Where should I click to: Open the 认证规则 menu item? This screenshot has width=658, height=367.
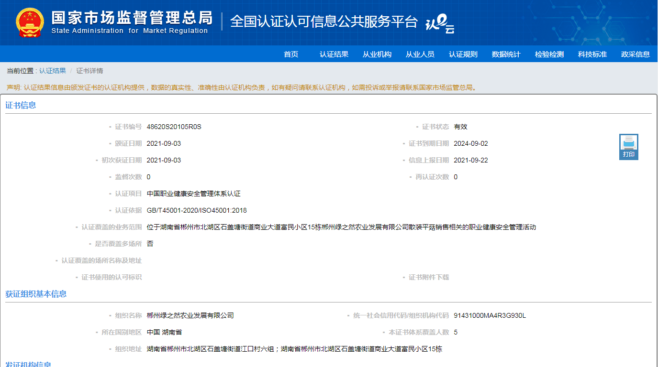[463, 54]
